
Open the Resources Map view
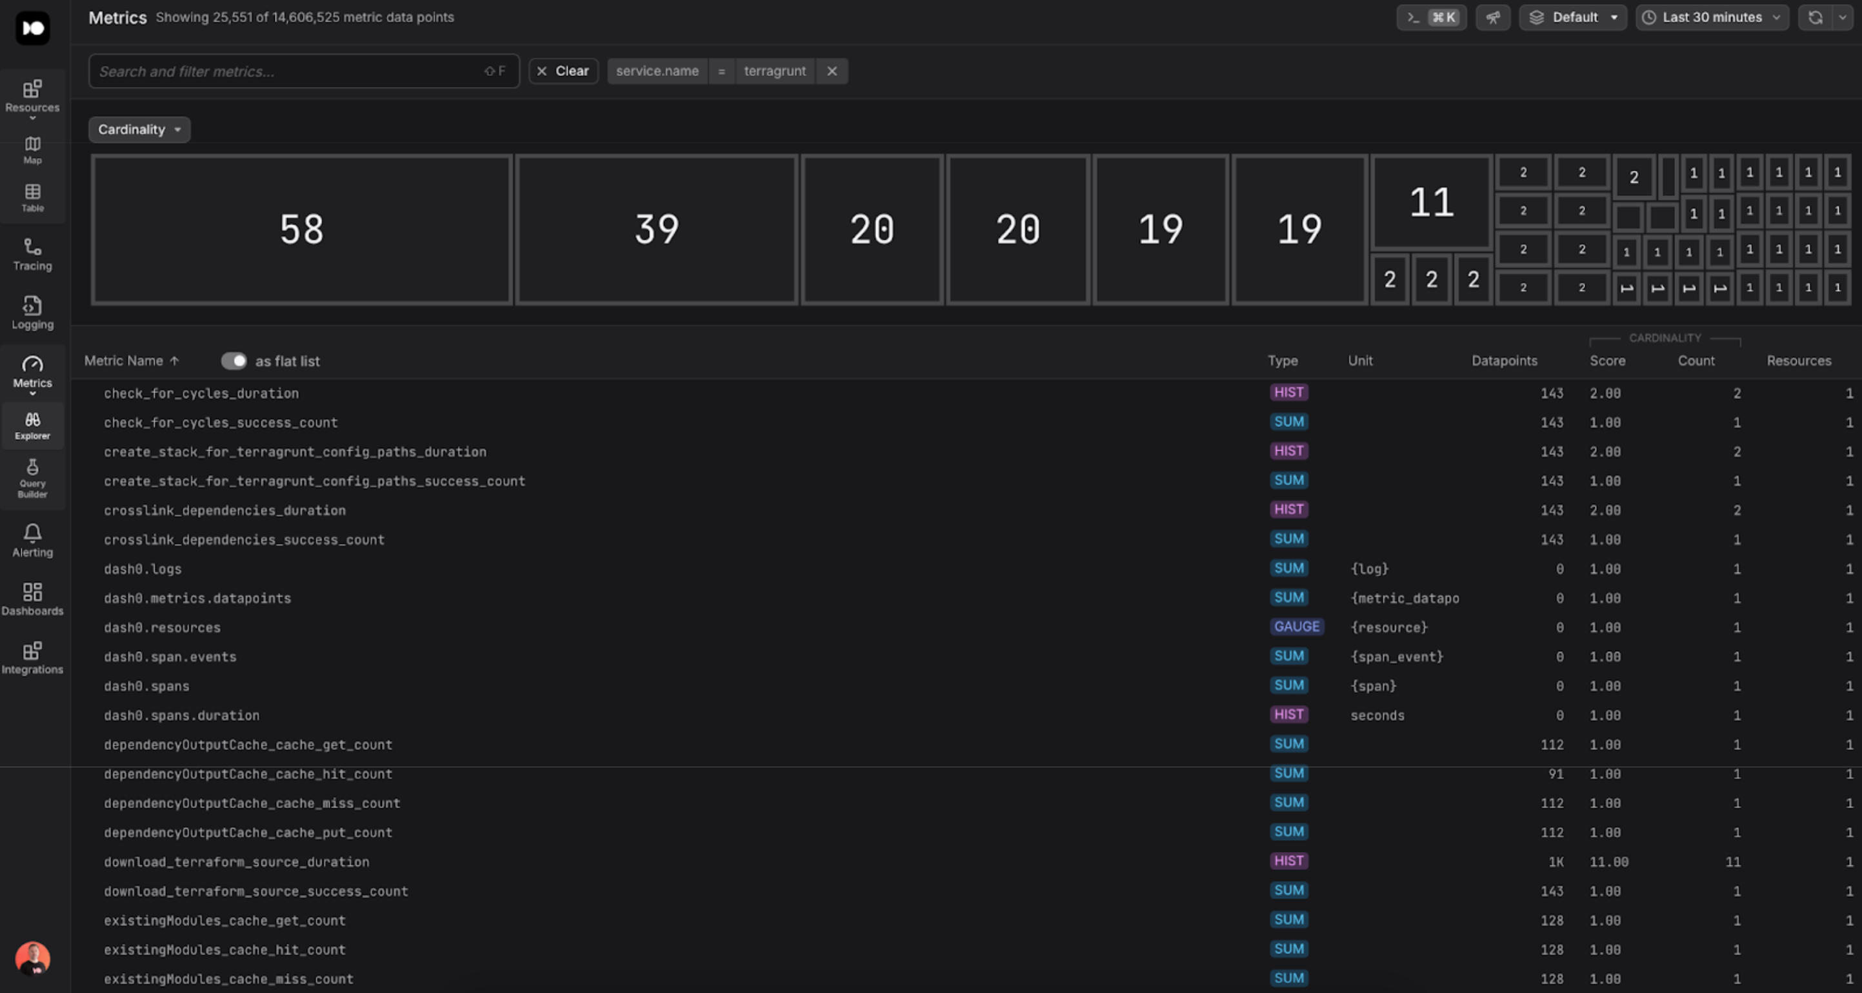[x=32, y=150]
